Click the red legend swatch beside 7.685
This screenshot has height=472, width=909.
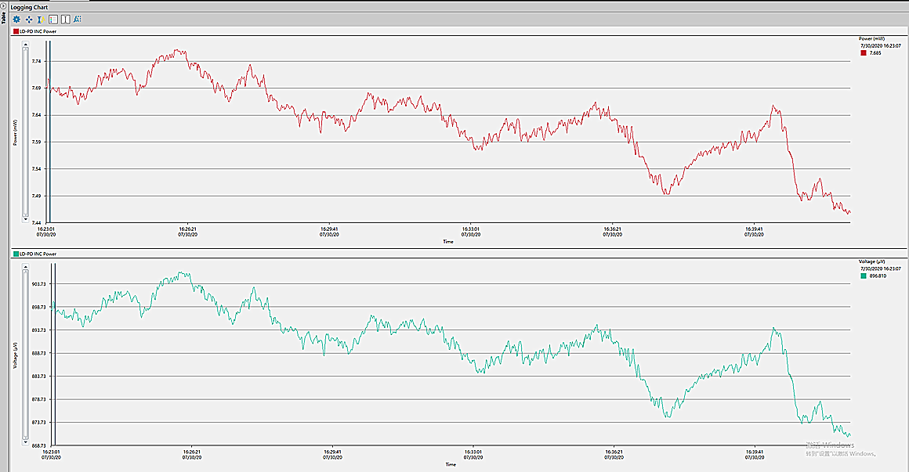click(863, 53)
